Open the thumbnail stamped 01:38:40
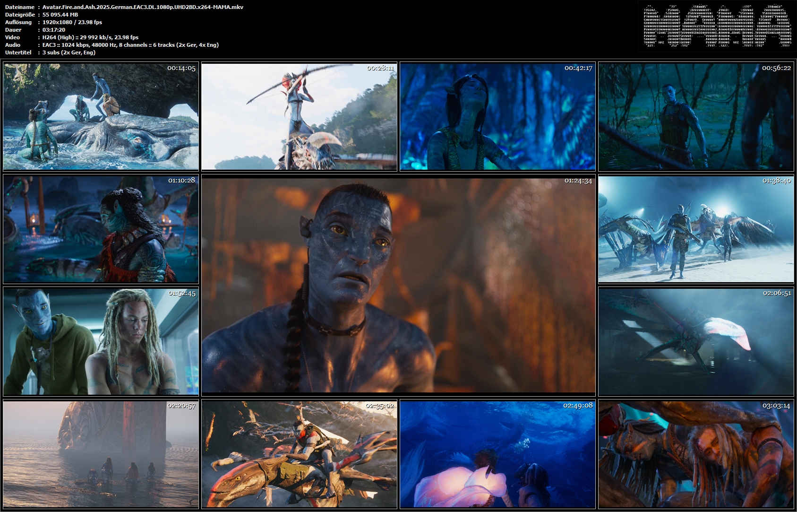The height and width of the screenshot is (512, 797). (x=696, y=229)
